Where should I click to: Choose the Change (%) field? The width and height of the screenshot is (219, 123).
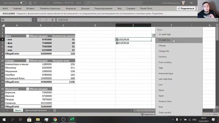point(179,51)
